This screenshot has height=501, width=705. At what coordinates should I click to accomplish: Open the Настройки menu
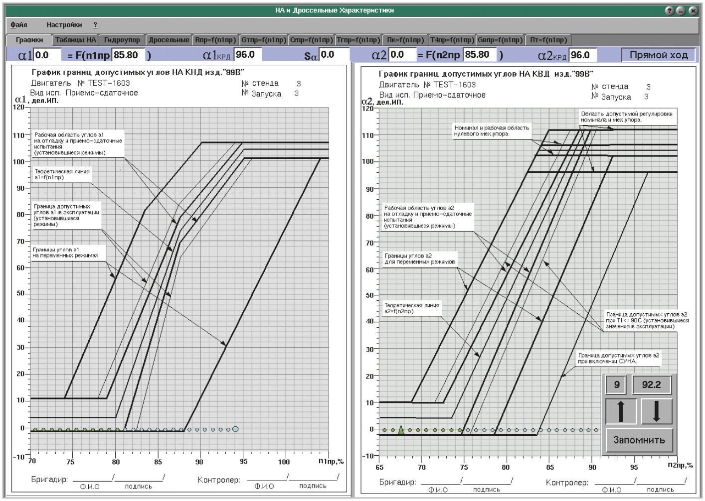(x=64, y=25)
